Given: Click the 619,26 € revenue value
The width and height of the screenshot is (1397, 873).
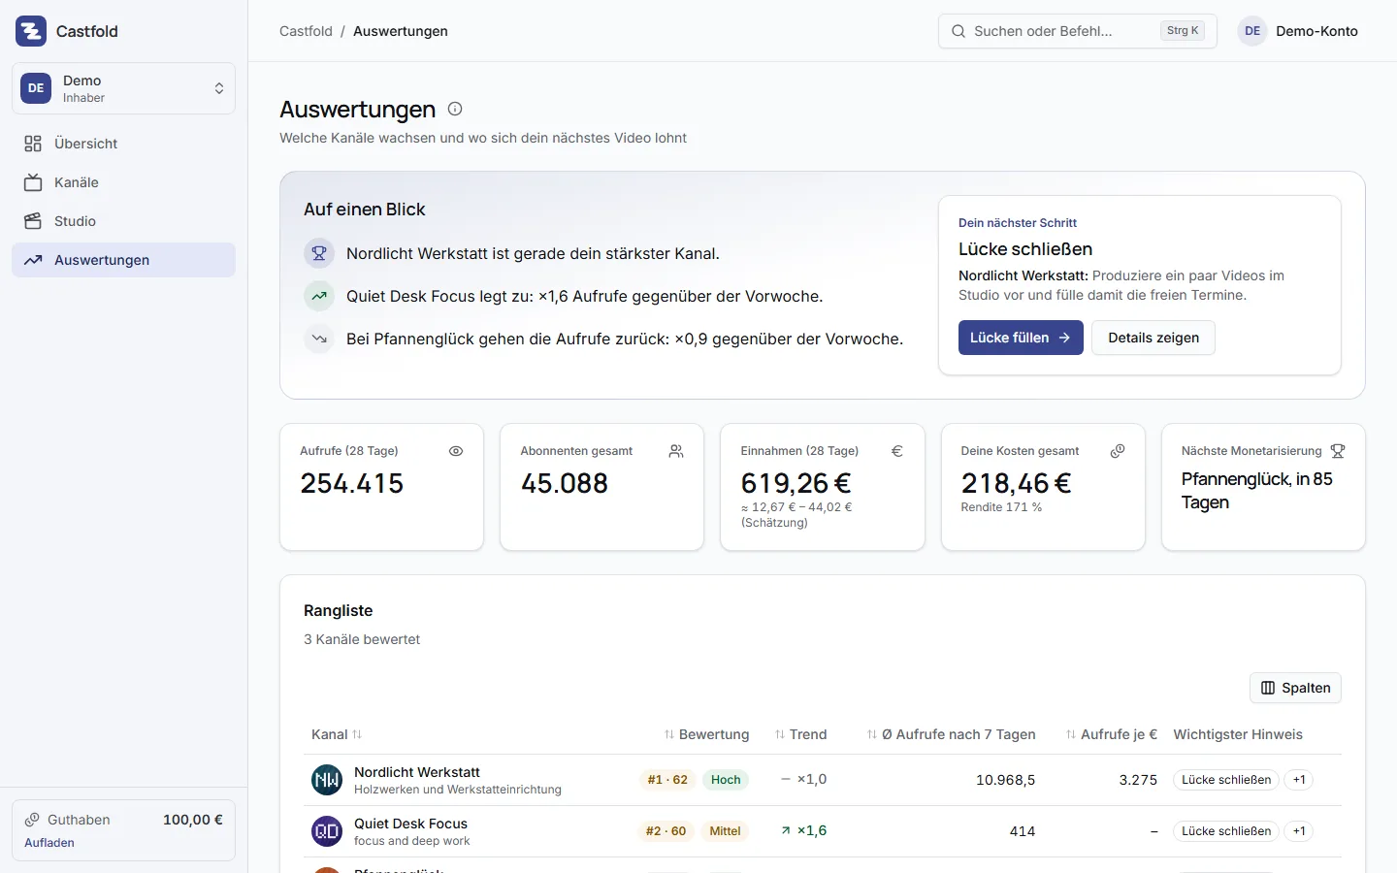Looking at the screenshot, I should [x=796, y=483].
